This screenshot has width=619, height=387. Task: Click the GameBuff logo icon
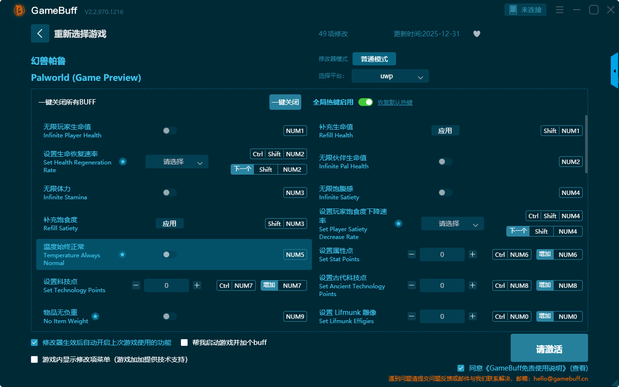[x=19, y=10]
